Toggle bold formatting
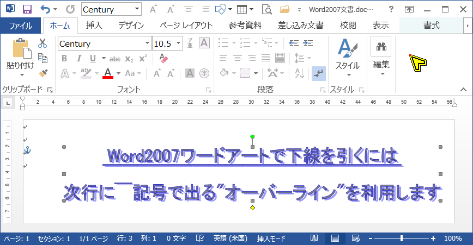 (64, 58)
